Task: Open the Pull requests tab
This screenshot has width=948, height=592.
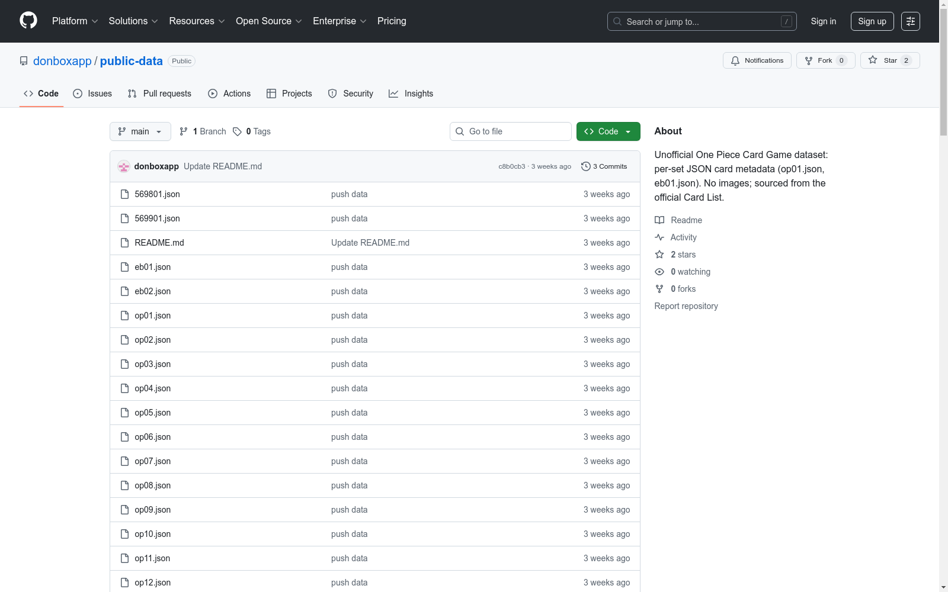Action: (x=159, y=94)
